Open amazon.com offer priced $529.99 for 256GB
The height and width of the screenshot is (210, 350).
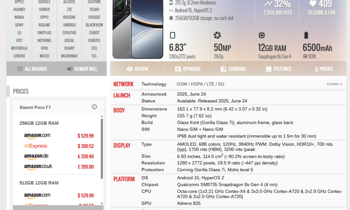(37, 135)
